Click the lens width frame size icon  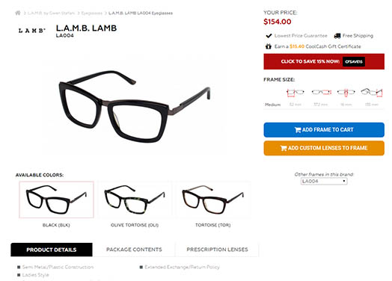[295, 93]
